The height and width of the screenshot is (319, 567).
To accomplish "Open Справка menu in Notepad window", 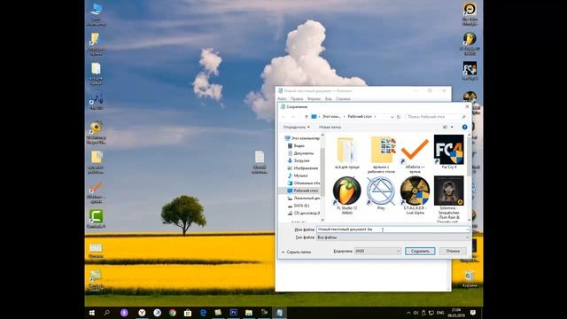I will click(343, 98).
